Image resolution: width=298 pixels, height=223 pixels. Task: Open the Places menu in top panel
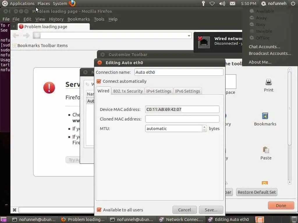(x=44, y=3)
